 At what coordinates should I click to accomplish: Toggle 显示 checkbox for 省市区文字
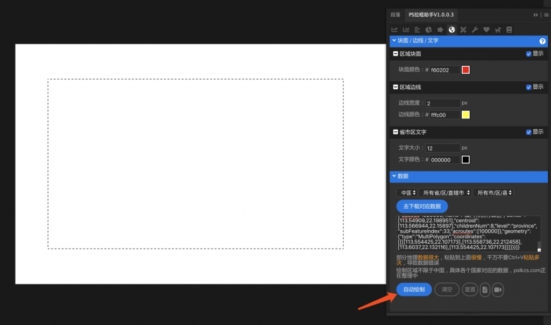coord(529,132)
